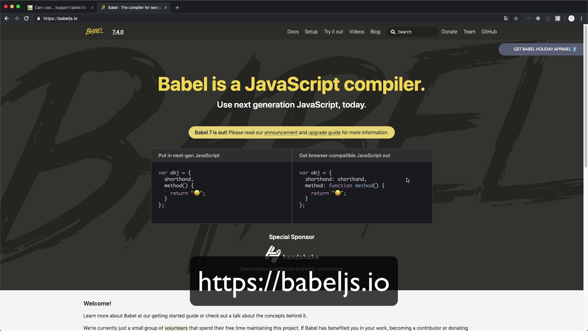The width and height of the screenshot is (588, 331).
Task: Bookmark this page with the star
Action: pos(516,18)
